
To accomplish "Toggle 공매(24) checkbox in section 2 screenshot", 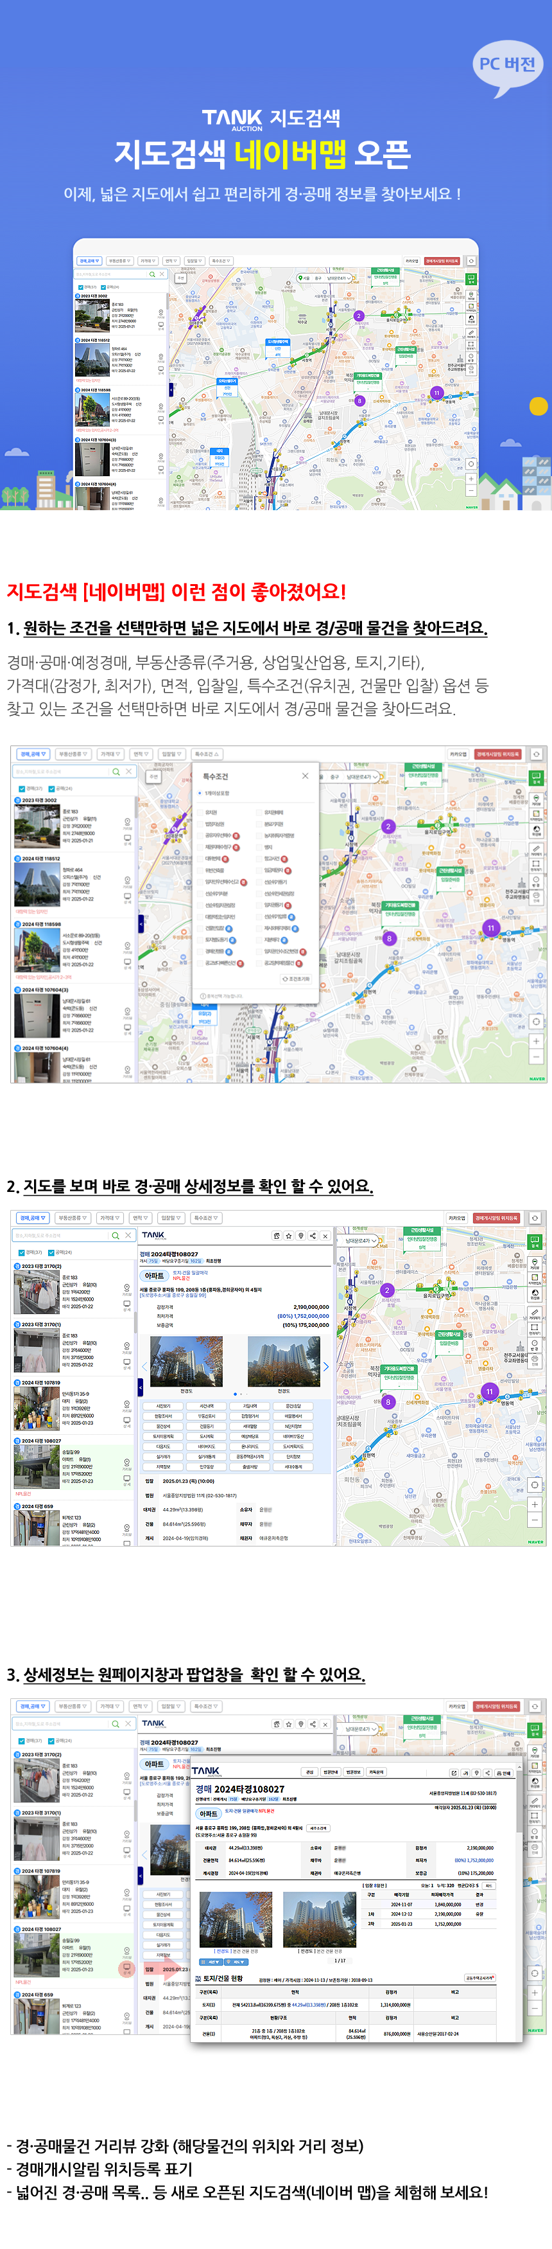I will [51, 1252].
